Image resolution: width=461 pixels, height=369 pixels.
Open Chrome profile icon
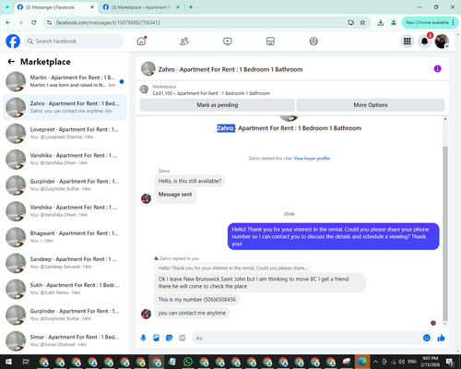point(394,22)
